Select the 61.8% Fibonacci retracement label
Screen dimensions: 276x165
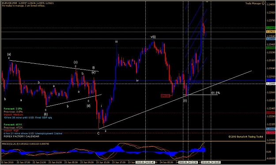215,93
